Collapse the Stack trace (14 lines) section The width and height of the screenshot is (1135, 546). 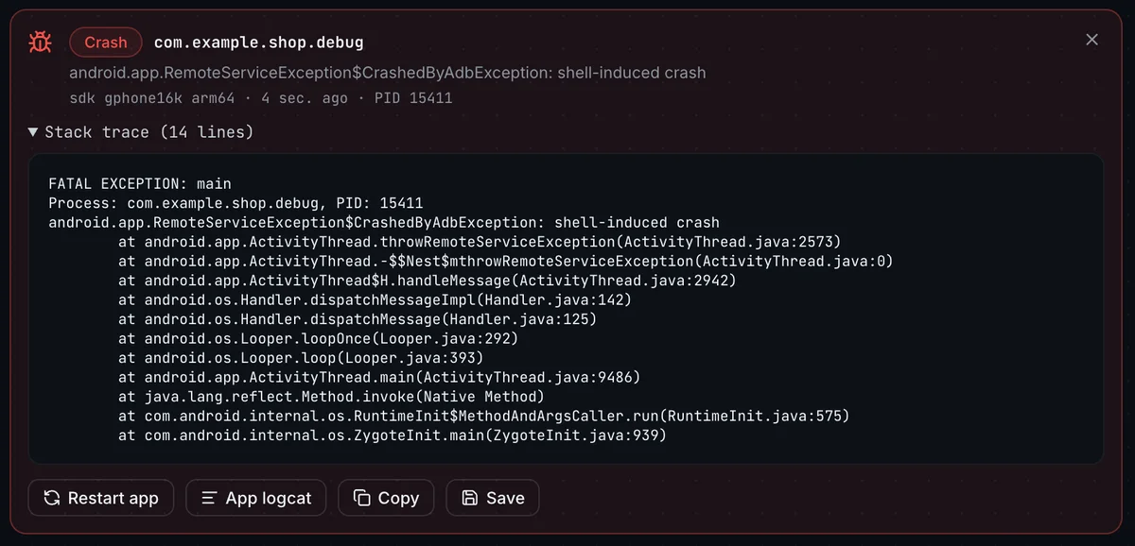click(x=140, y=132)
